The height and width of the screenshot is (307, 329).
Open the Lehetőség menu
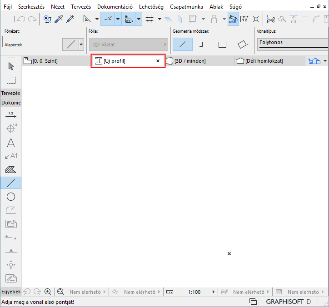(x=151, y=7)
